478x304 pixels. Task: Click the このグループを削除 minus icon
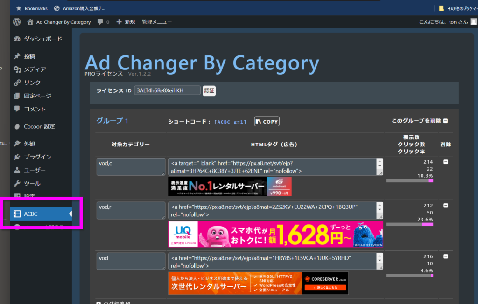(445, 121)
